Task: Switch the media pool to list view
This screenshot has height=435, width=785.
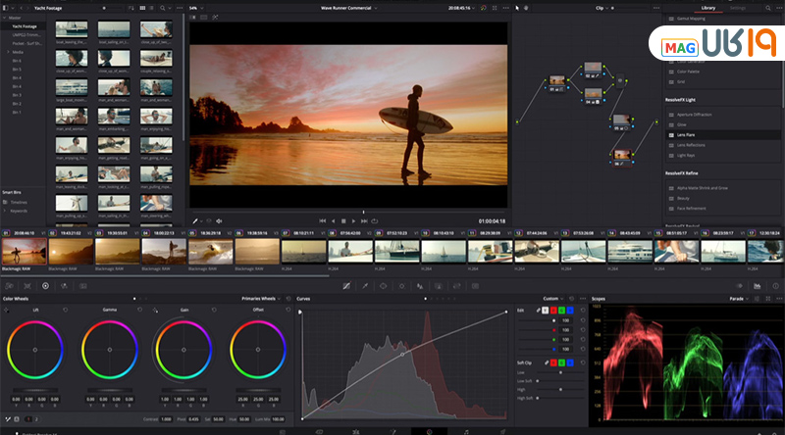Action: (x=152, y=8)
